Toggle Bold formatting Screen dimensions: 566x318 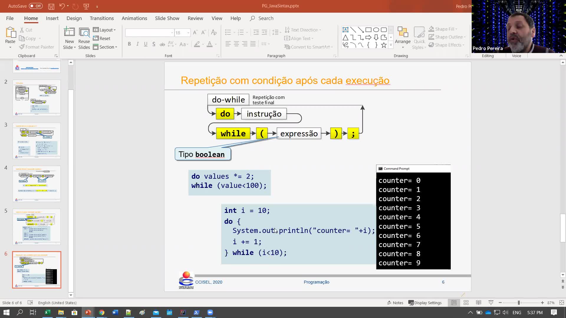(x=129, y=44)
